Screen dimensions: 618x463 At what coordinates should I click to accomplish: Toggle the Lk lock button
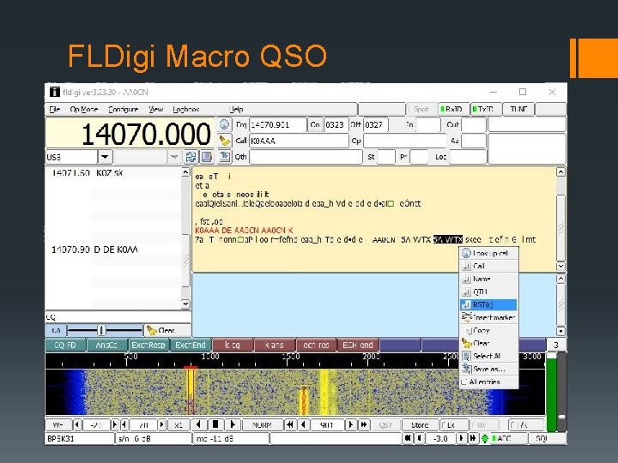453,424
